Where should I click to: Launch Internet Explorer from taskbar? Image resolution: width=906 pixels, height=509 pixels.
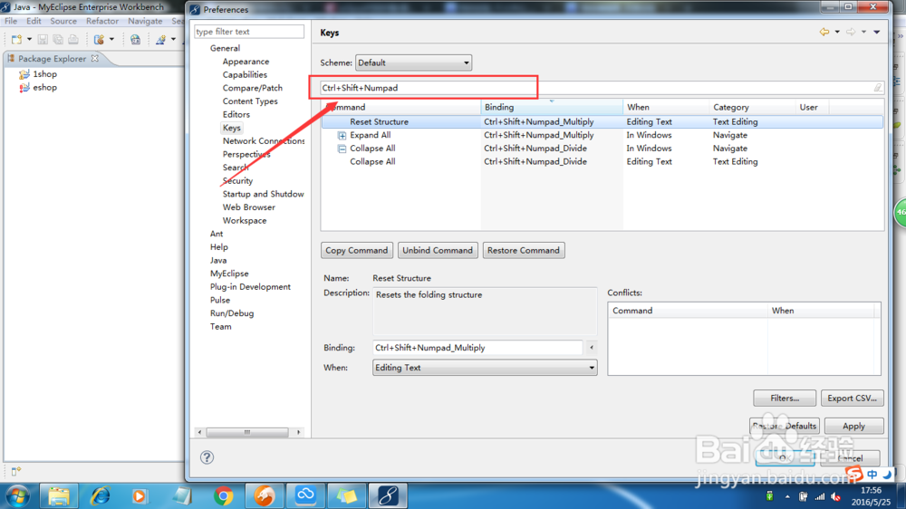tap(100, 495)
